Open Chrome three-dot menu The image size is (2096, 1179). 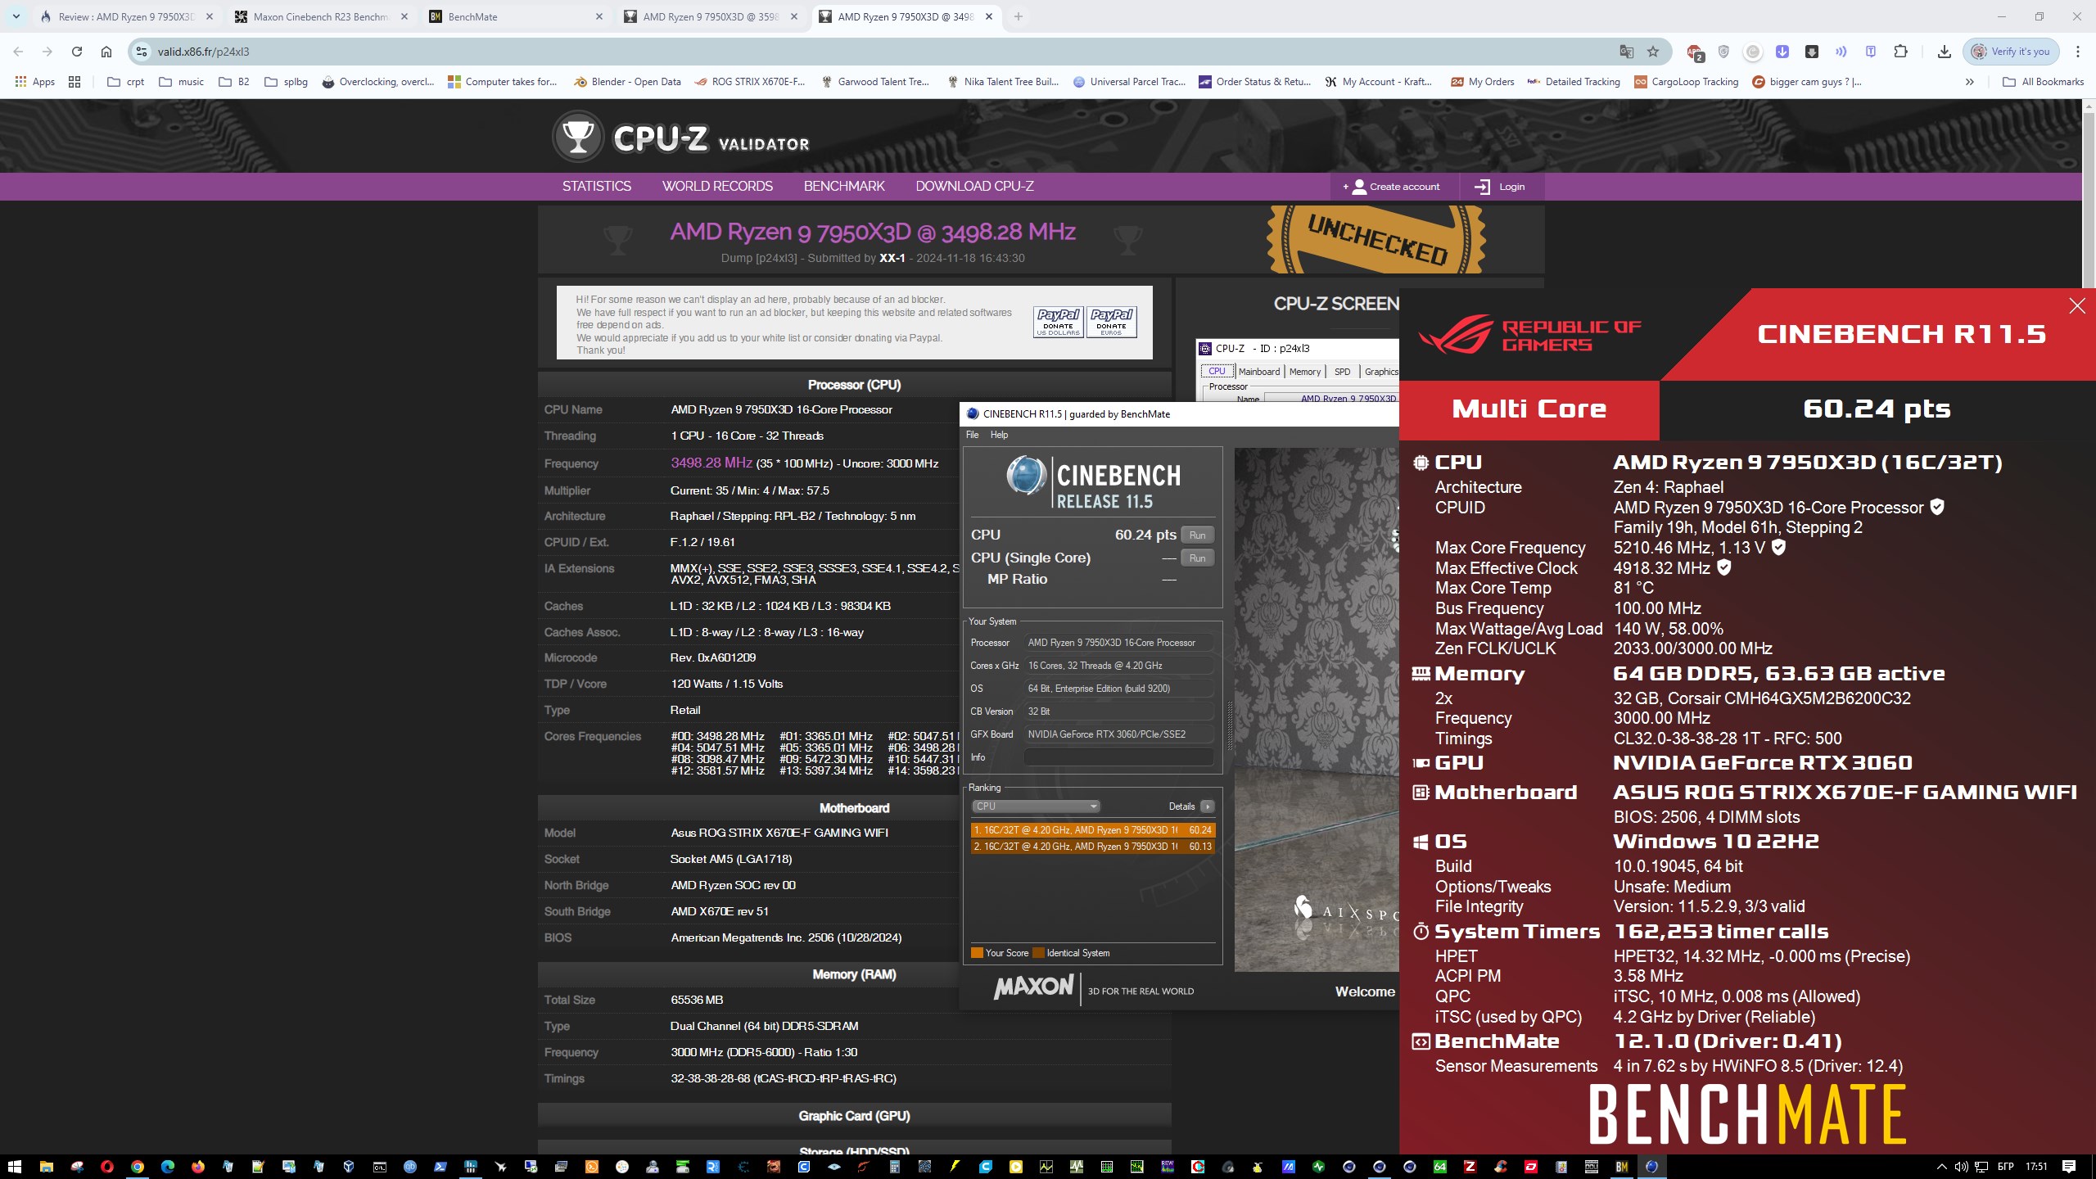2077,52
